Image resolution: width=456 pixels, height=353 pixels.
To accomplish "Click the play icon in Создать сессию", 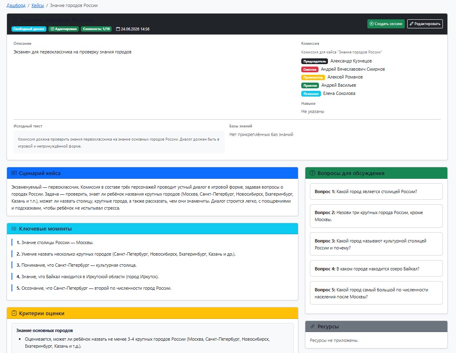I will click(x=371, y=23).
